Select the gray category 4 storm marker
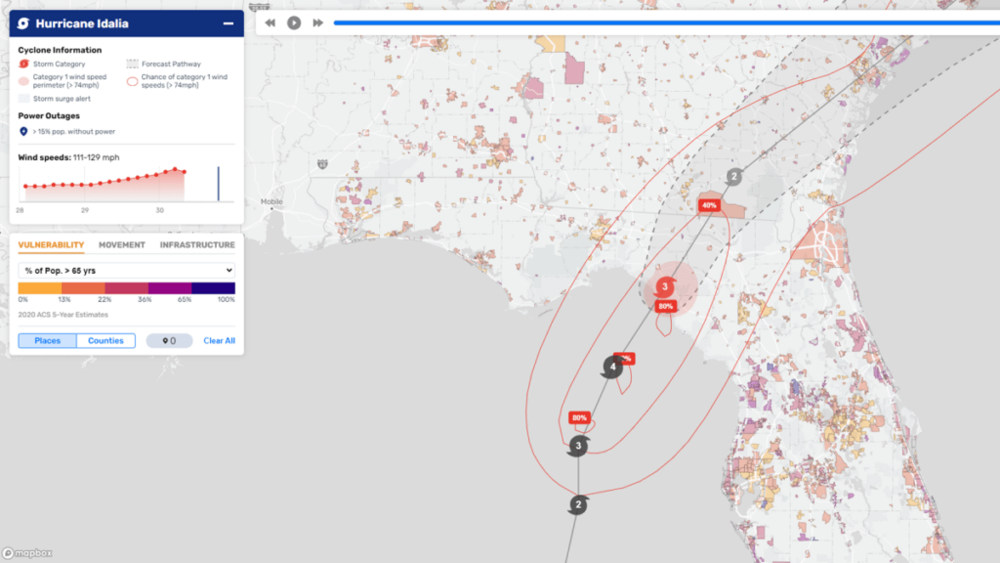 pyautogui.click(x=612, y=368)
